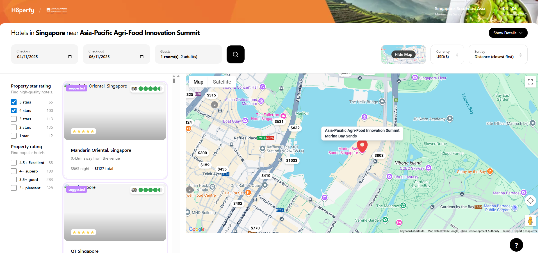Open the Guests rooms and adults selector

[188, 54]
